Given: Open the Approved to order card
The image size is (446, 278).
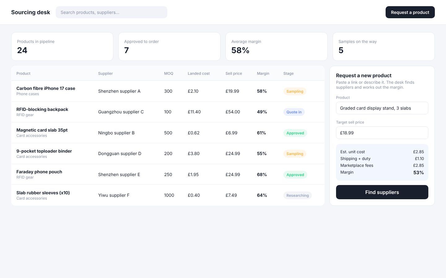Looking at the screenshot, I should 169,47.
